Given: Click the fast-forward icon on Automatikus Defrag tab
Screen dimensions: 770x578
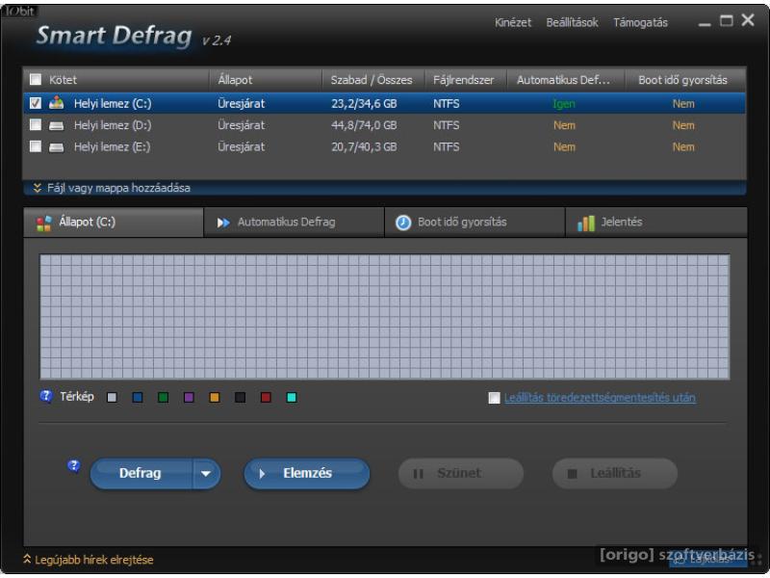Looking at the screenshot, I should (x=223, y=223).
